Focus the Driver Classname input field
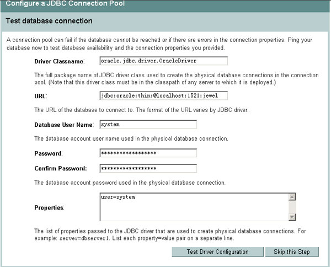 pos(164,61)
